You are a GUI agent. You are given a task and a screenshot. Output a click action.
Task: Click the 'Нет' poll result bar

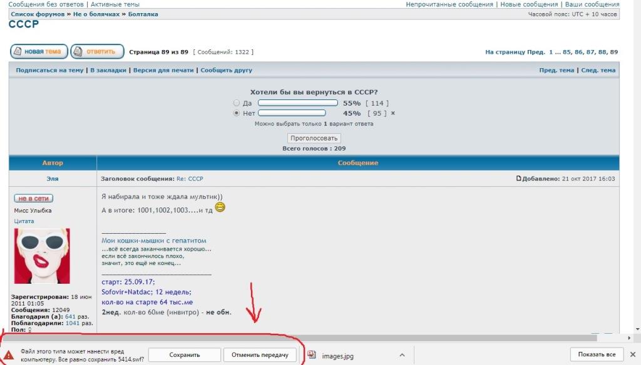click(x=292, y=113)
